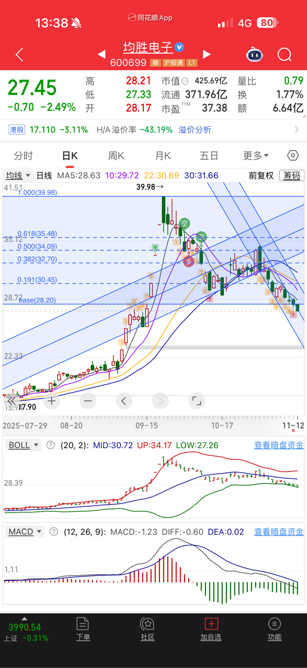Tap the red 多 signal marker
This screenshot has width=307, height=668.
click(188, 261)
